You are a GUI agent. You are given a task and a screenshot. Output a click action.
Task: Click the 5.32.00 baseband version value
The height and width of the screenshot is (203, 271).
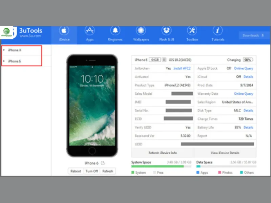[x=185, y=136]
